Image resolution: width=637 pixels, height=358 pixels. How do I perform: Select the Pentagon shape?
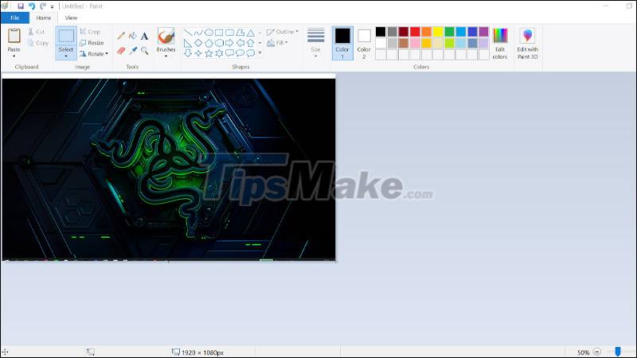[x=209, y=43]
